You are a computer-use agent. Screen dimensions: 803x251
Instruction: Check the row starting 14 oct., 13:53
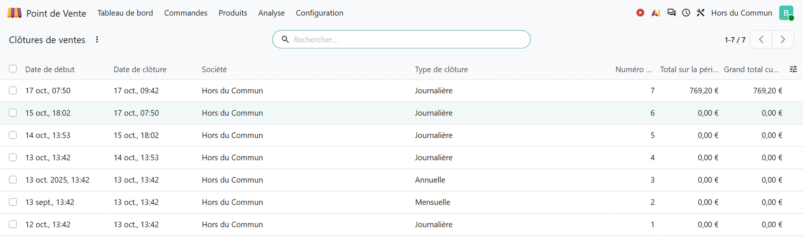pos(13,135)
